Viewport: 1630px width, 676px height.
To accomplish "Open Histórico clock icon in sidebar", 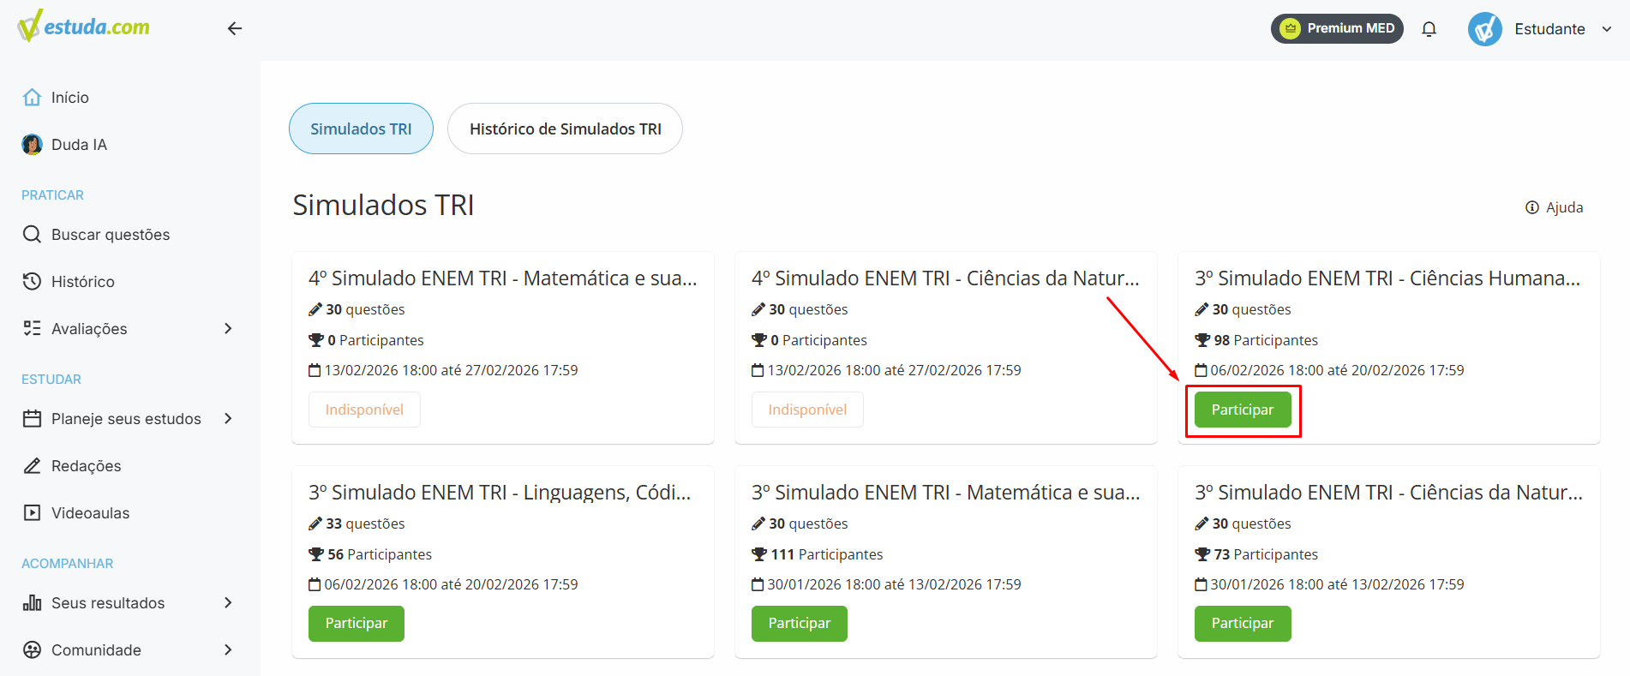I will (32, 281).
